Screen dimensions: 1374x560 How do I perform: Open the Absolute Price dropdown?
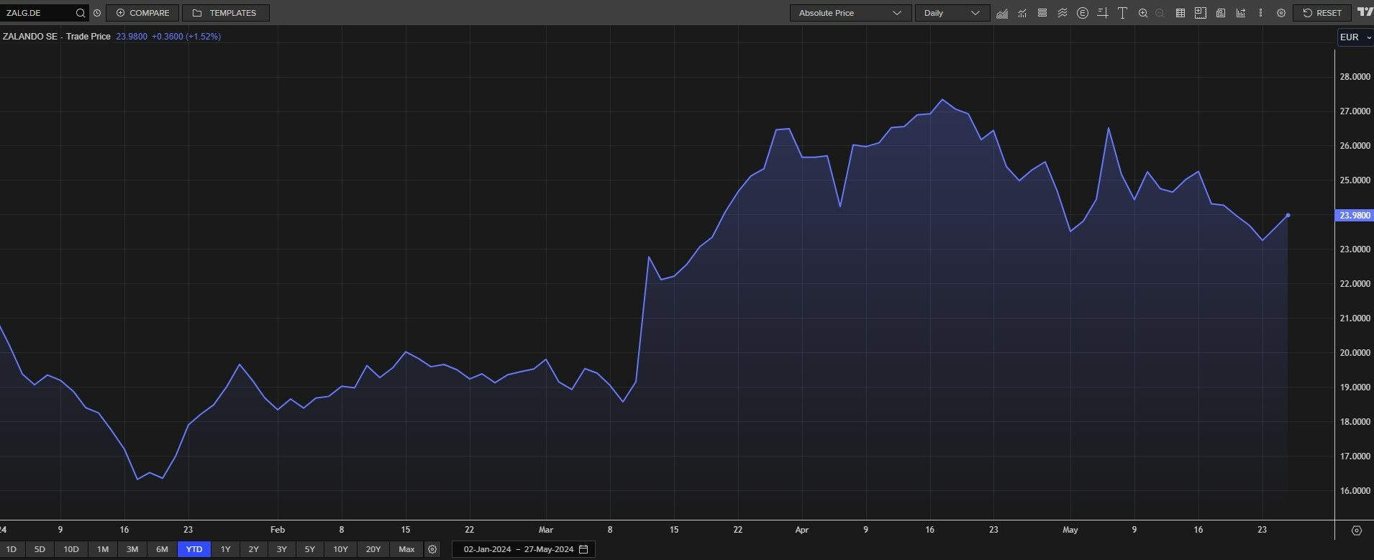[850, 13]
